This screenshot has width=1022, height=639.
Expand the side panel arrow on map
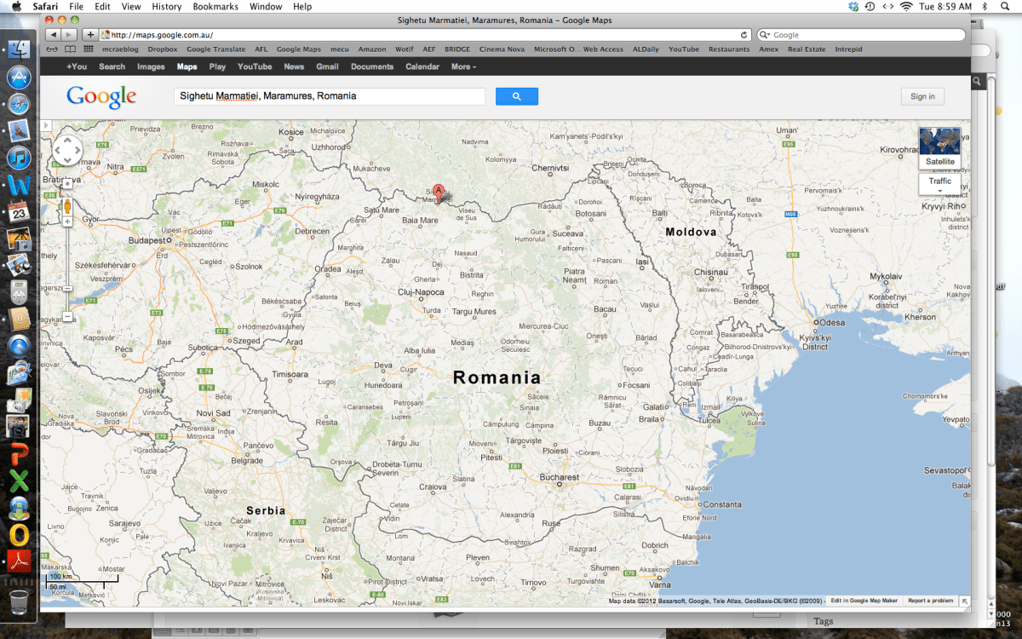coord(46,126)
